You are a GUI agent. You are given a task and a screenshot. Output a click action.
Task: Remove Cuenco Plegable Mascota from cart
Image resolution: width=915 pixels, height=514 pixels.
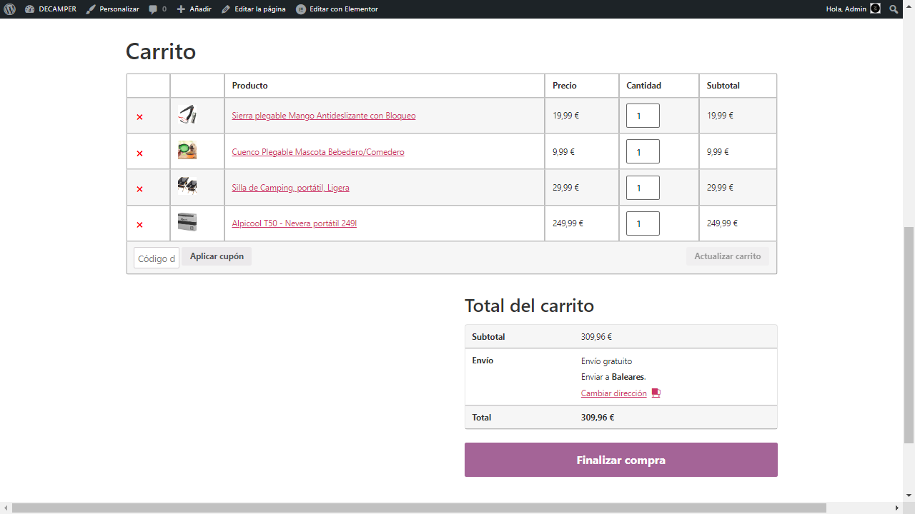(139, 153)
